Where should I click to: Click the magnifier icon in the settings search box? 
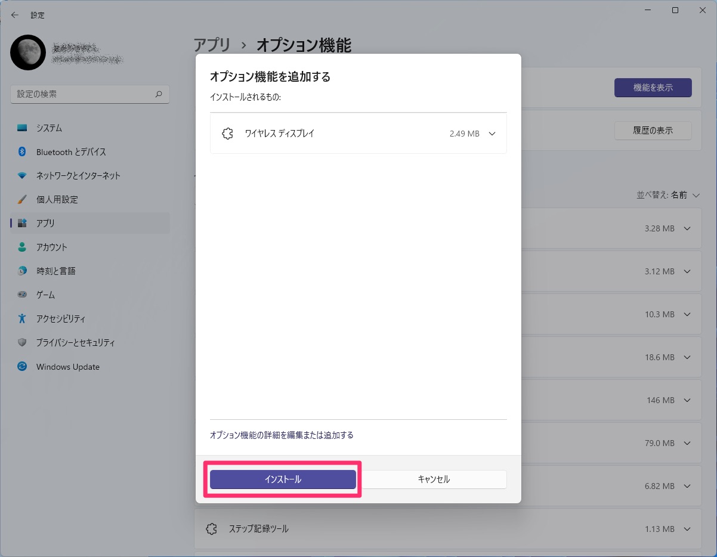click(159, 94)
